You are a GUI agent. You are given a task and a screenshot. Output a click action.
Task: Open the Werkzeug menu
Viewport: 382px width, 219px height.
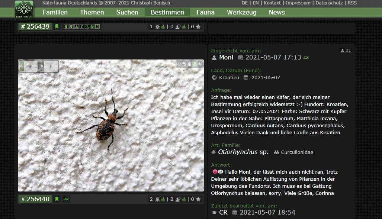[241, 12]
